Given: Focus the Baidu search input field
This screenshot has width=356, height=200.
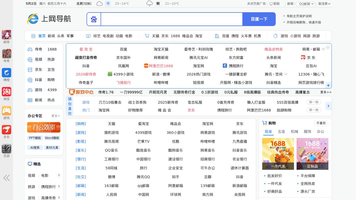Looking at the screenshot, I should pyautogui.click(x=172, y=19).
